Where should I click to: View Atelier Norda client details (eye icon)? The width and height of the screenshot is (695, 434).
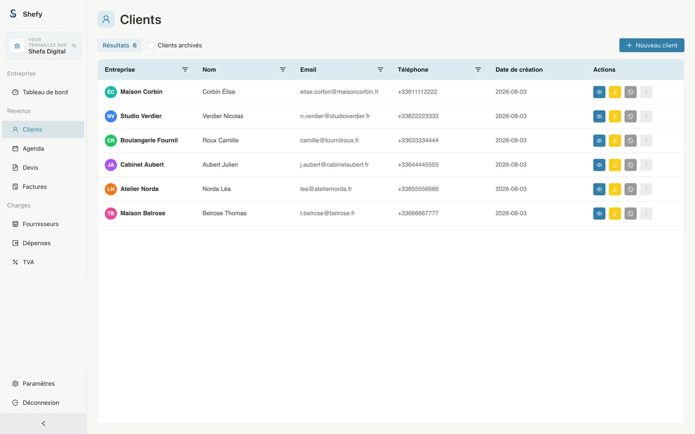pos(599,189)
